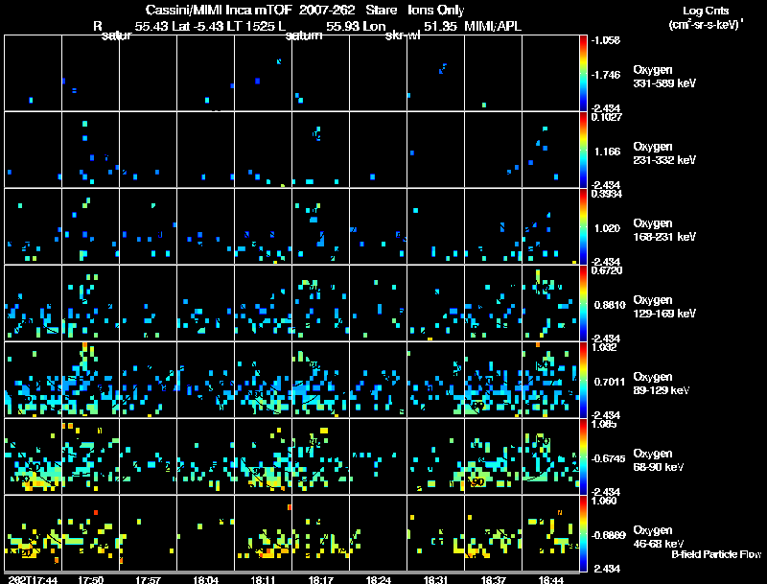The image size is (767, 584).
Task: Select the Oxygen 129-169 keV label
Action: point(664,307)
